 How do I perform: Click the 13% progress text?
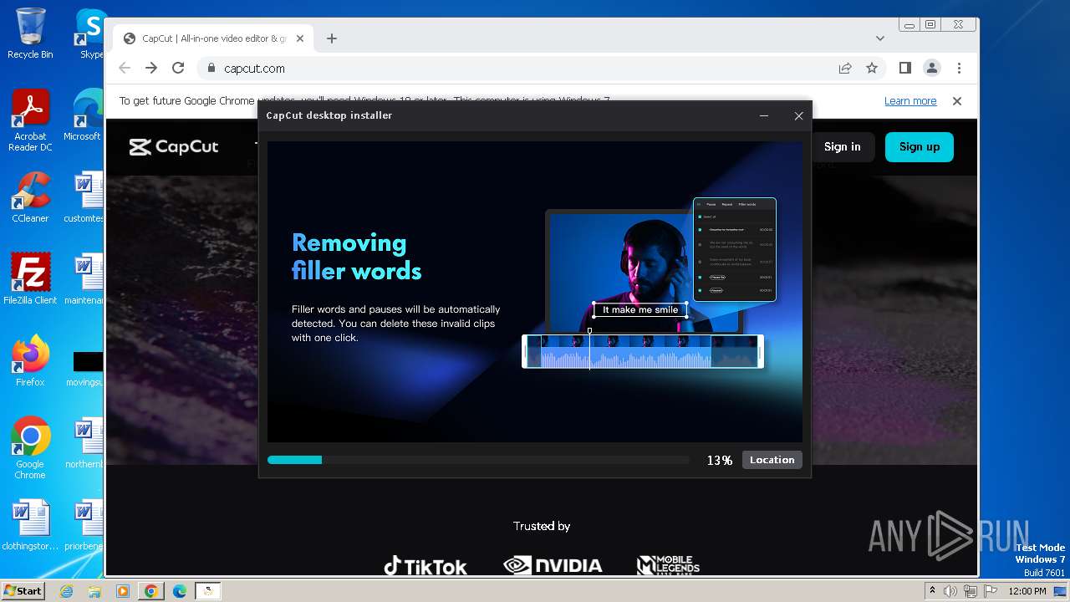click(x=720, y=461)
